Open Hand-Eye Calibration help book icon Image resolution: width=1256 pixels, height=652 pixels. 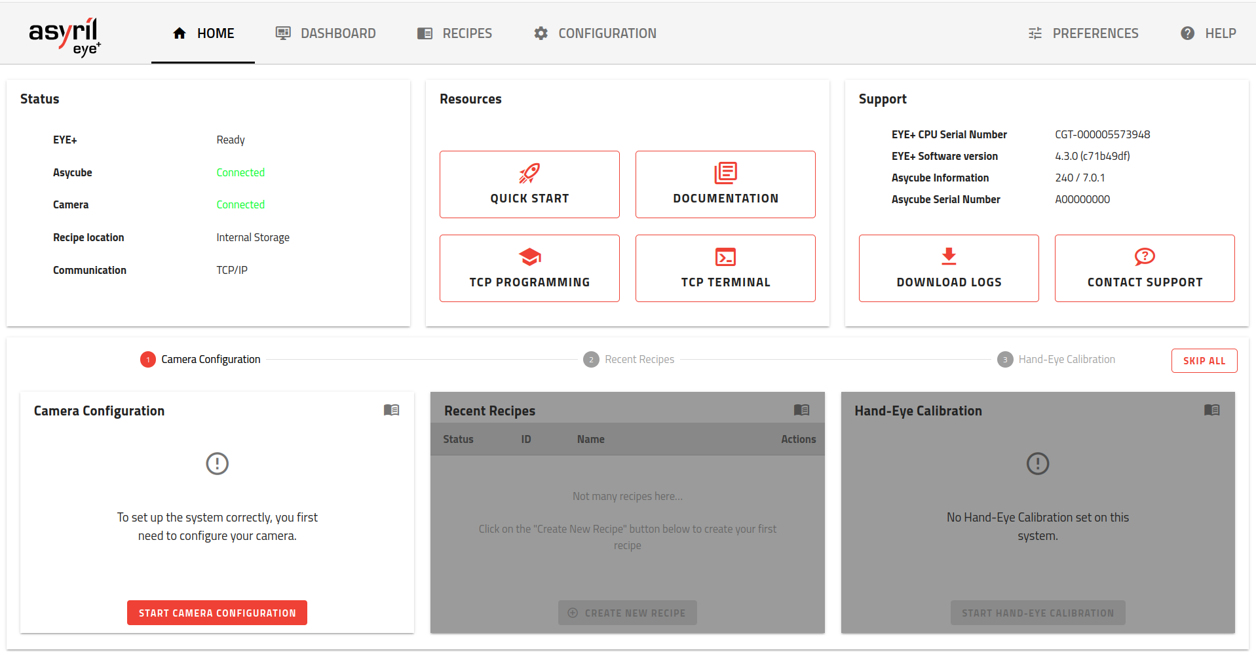(x=1211, y=410)
